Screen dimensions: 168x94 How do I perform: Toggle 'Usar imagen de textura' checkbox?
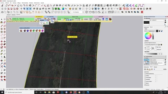coord(145,43)
